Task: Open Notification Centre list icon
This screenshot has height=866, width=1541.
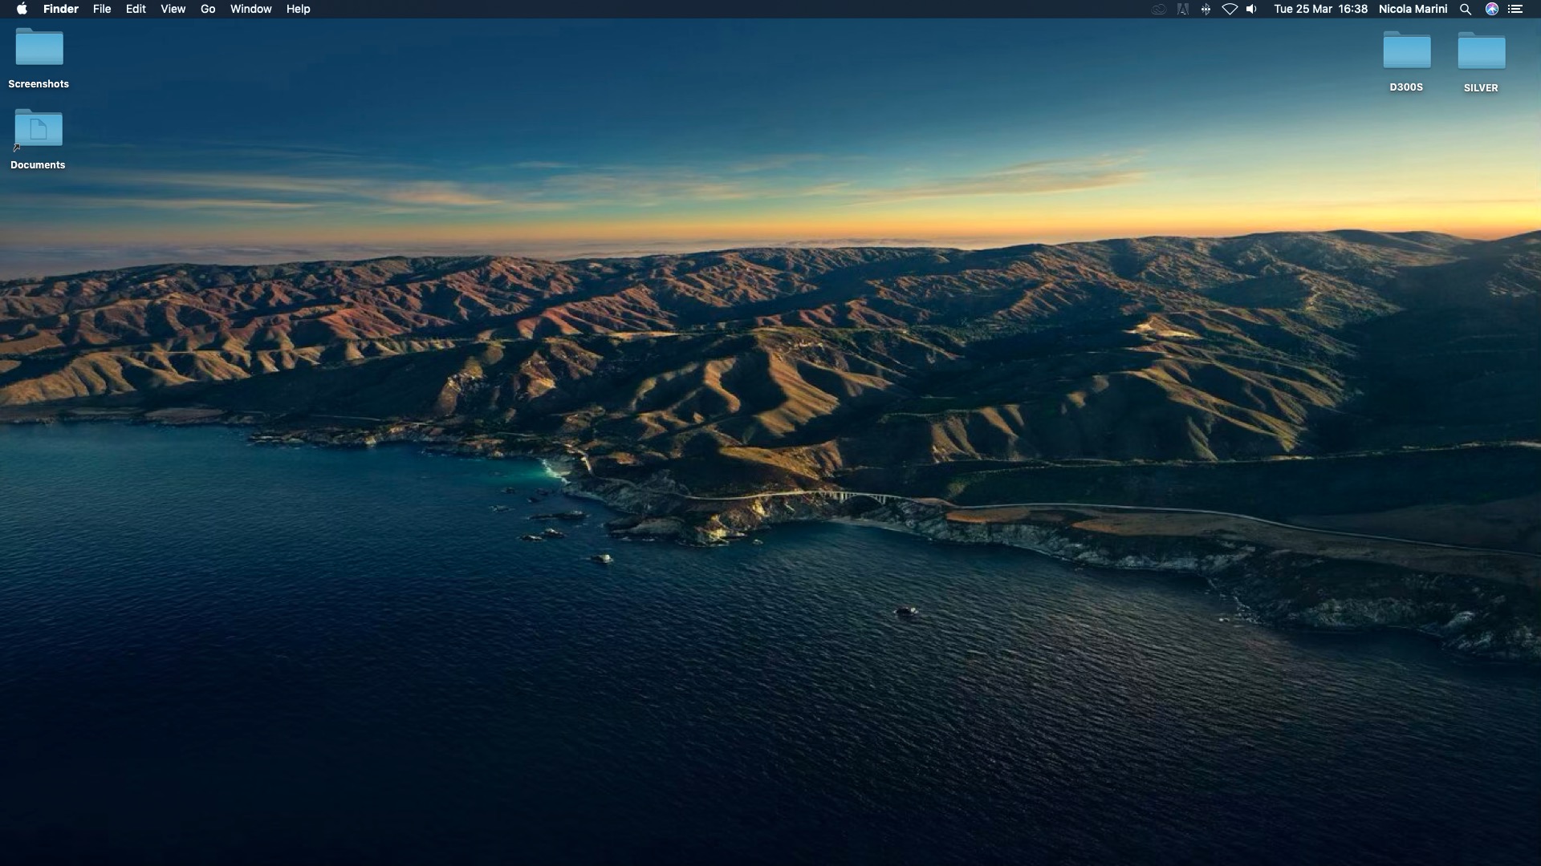Action: click(1515, 9)
